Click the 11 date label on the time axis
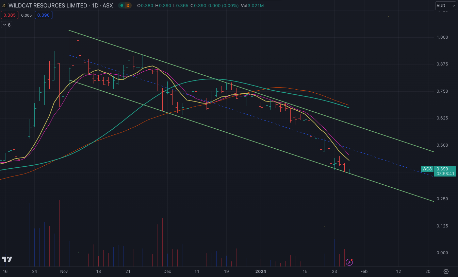The image size is (458, 277). pos(197,272)
